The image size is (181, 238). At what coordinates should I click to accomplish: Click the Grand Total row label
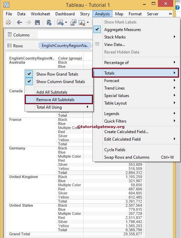(19, 234)
